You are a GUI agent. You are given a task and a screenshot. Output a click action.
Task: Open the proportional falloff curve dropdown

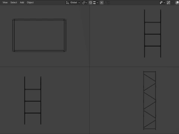coord(107,3)
